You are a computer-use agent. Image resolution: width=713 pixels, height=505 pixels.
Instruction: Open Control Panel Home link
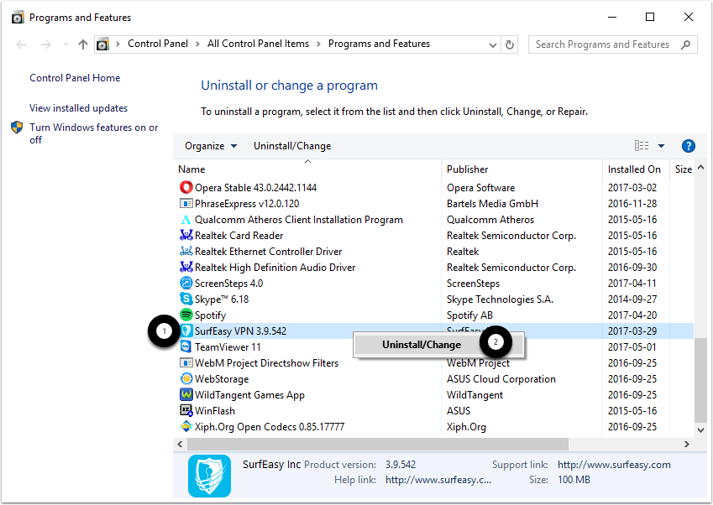(x=75, y=78)
